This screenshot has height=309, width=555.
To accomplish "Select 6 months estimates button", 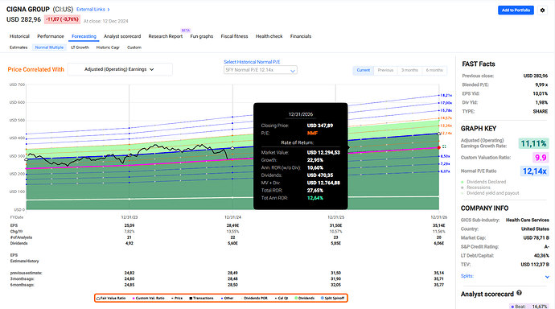I will [x=434, y=70].
